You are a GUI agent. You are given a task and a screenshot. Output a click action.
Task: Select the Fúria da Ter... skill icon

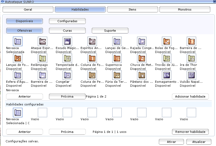click(117, 75)
